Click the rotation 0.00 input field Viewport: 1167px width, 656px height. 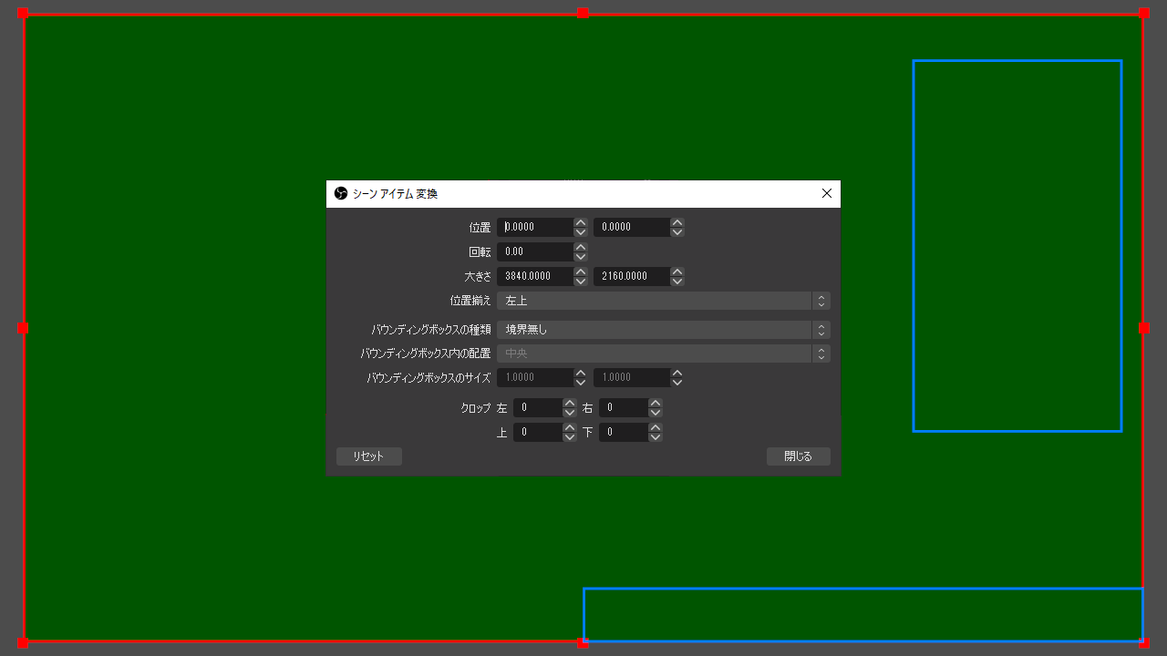(x=535, y=251)
